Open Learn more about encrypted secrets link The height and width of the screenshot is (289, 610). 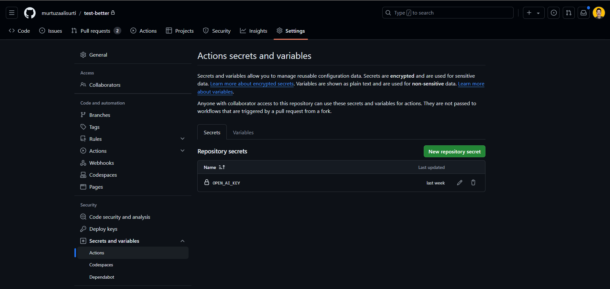(x=252, y=84)
